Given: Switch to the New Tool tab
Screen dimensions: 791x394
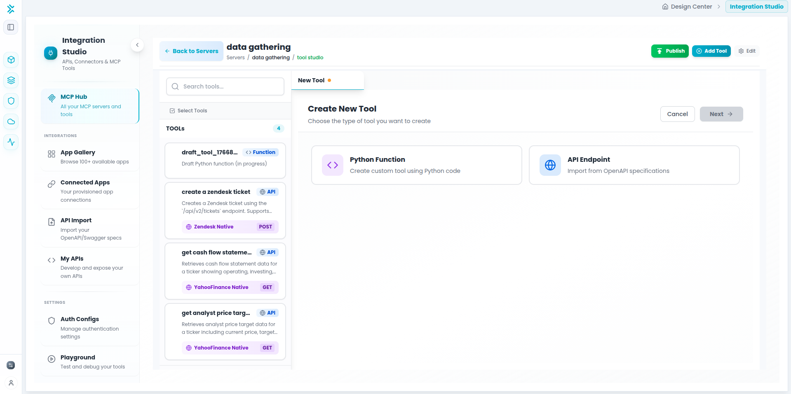Looking at the screenshot, I should (311, 80).
